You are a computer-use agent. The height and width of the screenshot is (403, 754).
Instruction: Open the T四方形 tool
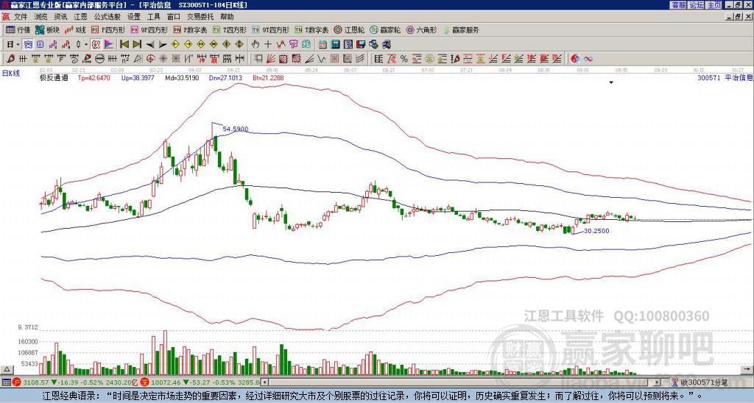230,29
